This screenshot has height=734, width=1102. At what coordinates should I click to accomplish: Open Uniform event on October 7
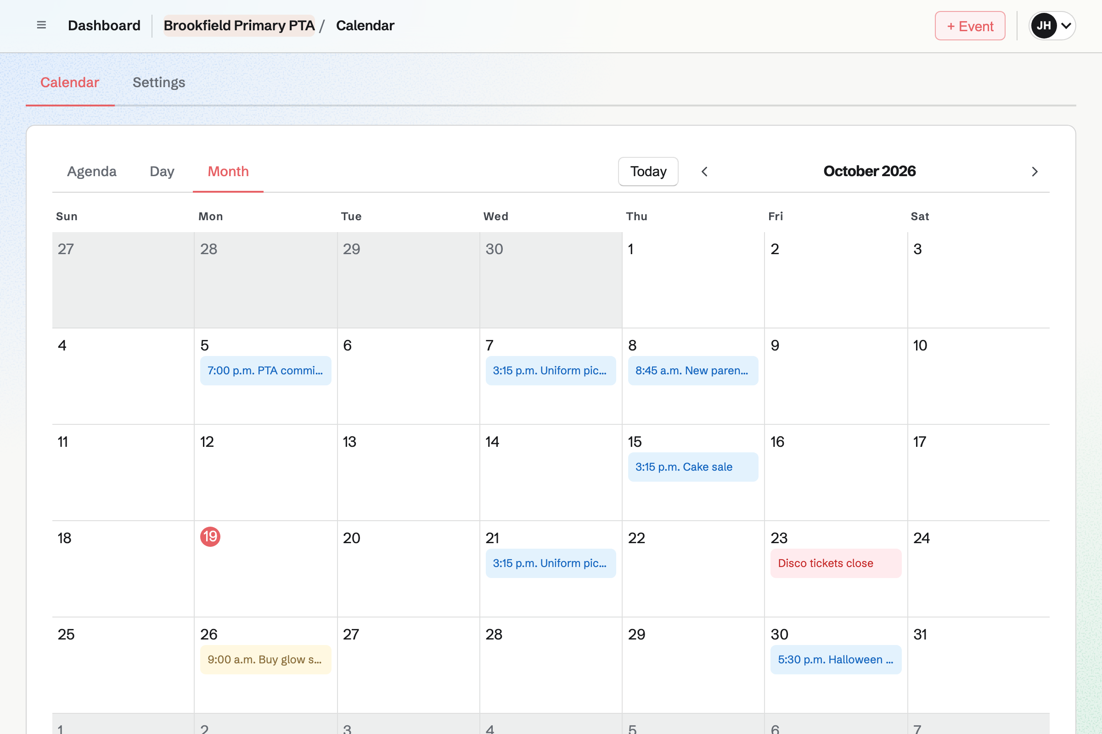tap(551, 370)
